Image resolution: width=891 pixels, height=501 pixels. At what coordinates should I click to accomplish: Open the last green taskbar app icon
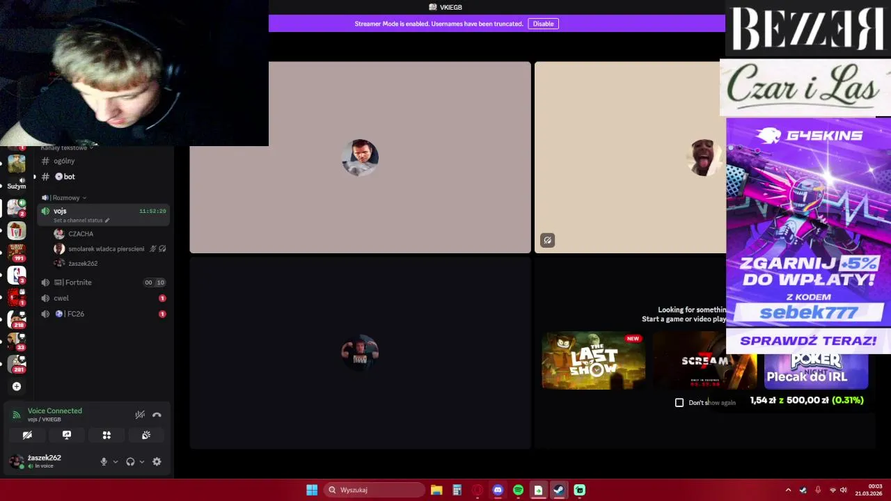pyautogui.click(x=579, y=490)
